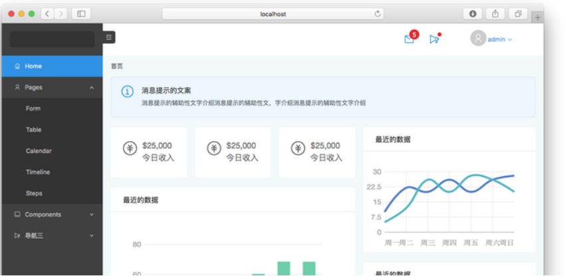Collapse the Pages submenu chevron
Viewport: 565px width, 276px height.
92,88
